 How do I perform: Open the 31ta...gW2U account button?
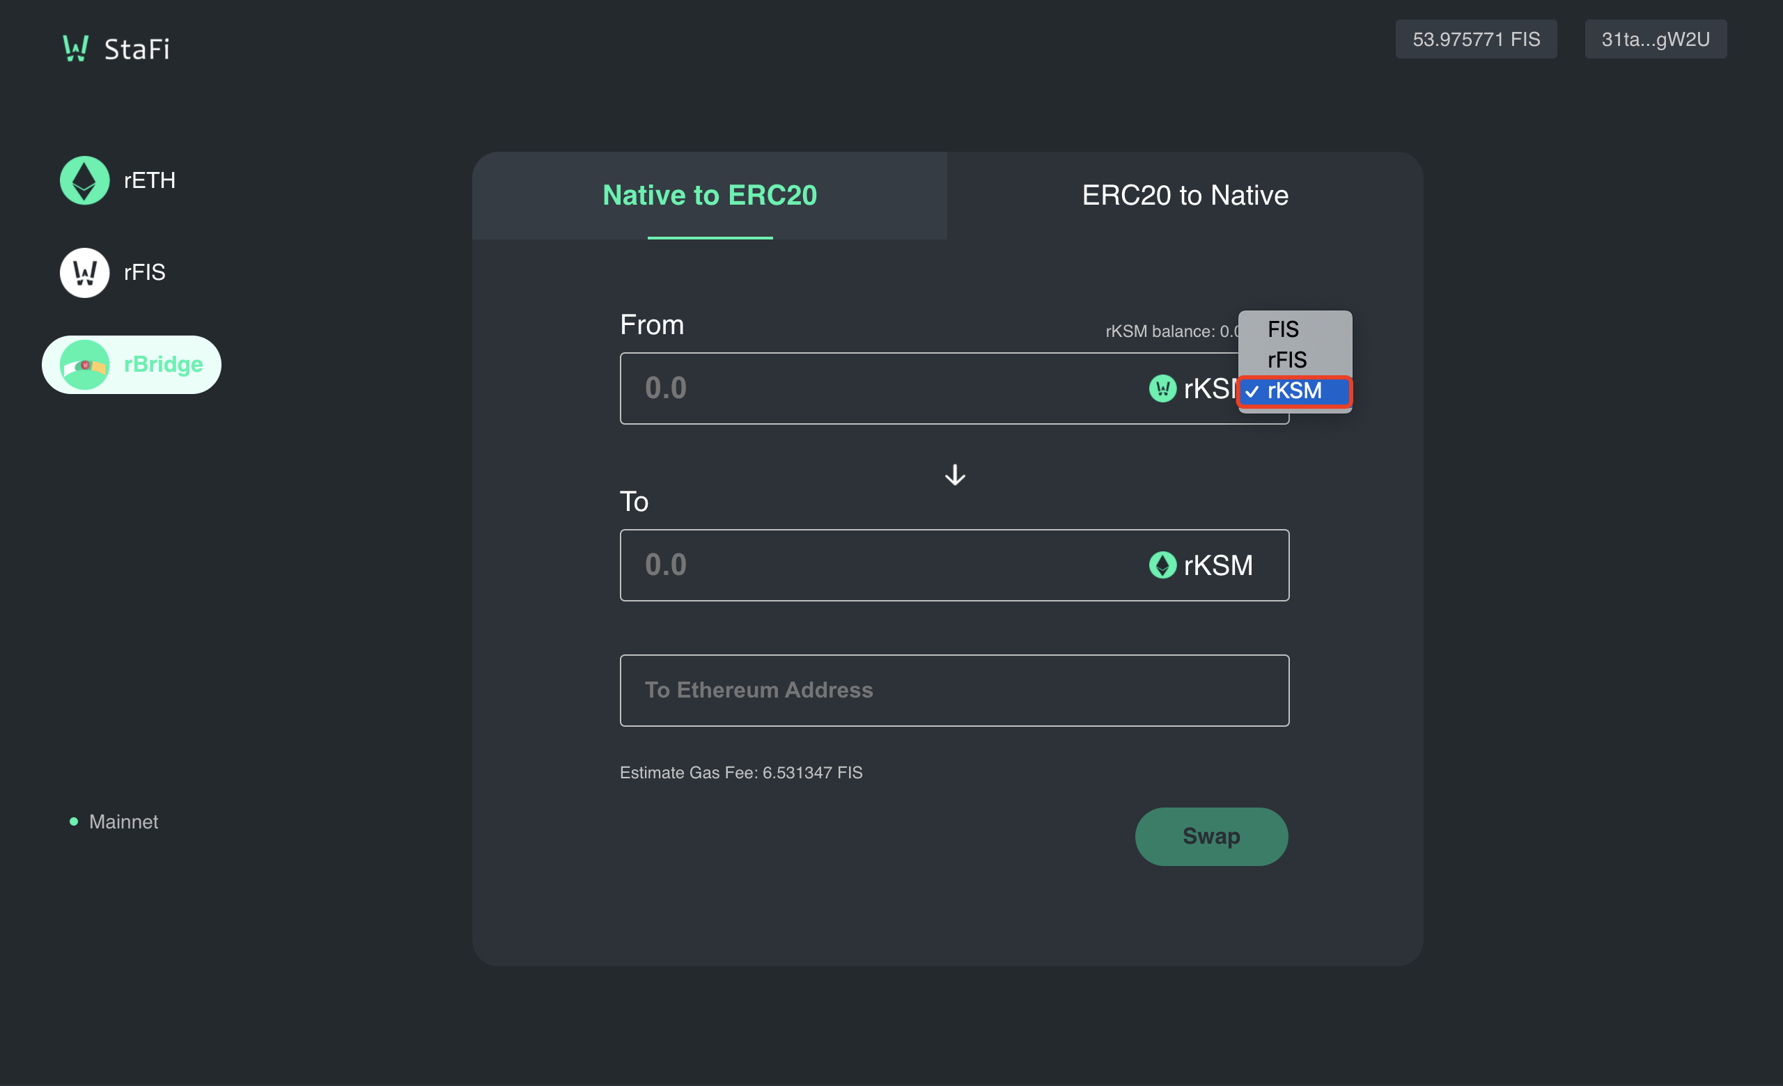click(x=1655, y=39)
